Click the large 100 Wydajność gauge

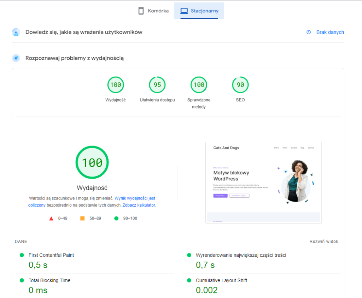pyautogui.click(x=92, y=162)
